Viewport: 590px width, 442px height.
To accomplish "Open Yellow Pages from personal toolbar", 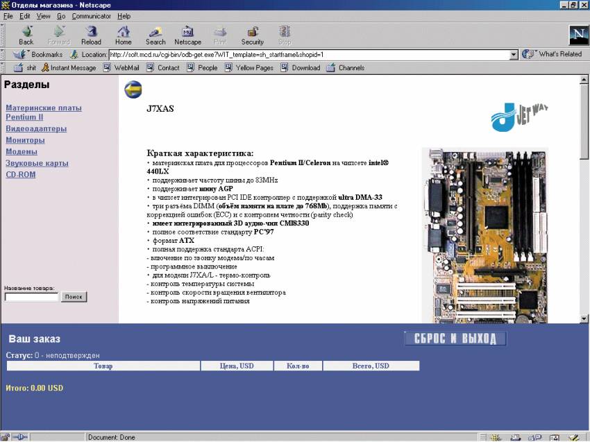I will 249,68.
